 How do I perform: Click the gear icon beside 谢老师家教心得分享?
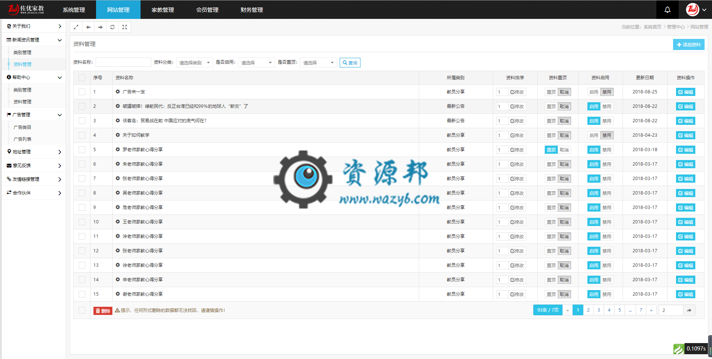pos(118,294)
